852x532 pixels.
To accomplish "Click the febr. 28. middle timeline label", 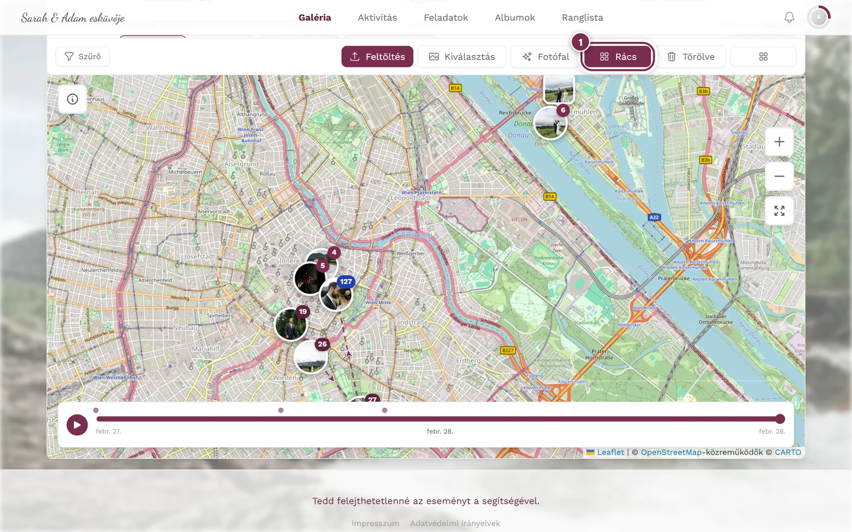I will click(x=440, y=432).
